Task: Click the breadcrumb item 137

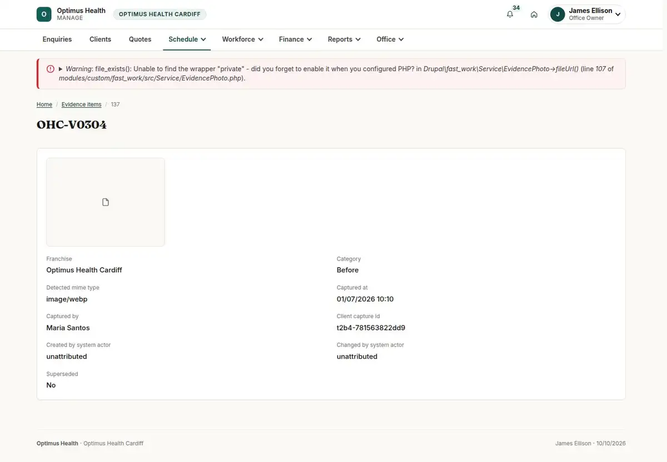Action: coord(115,104)
